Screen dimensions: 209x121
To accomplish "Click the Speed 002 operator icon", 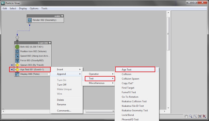I will click(x=17, y=56).
